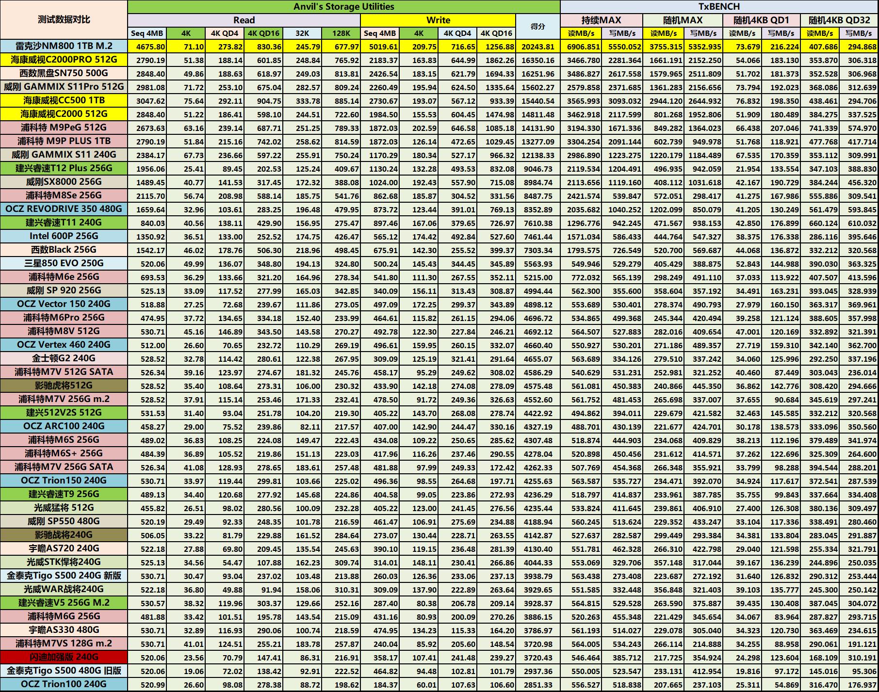Click the Write column group header
Viewport: 879px width, 692px height.
pos(438,20)
